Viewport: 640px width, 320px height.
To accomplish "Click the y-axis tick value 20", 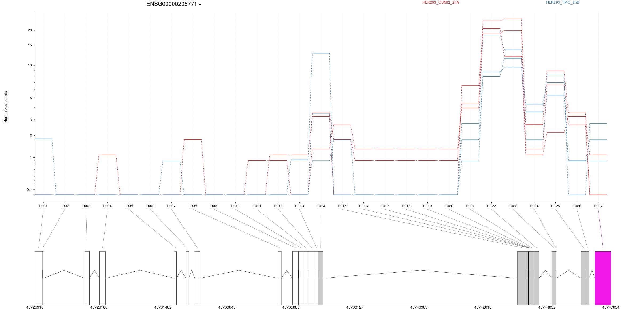I will tap(30, 30).
